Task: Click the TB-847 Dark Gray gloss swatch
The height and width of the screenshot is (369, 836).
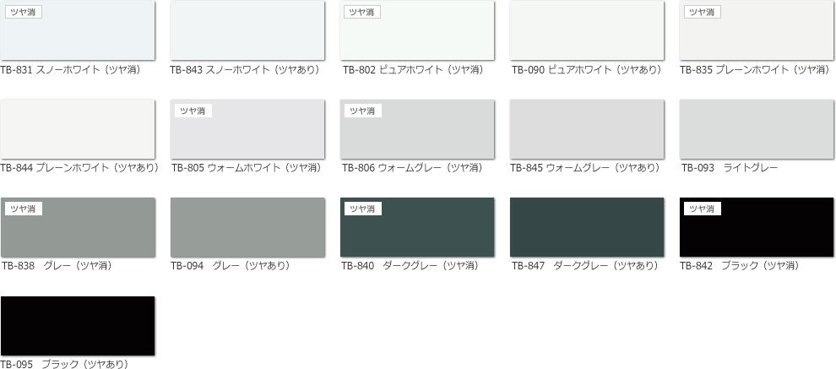Action: (587, 227)
